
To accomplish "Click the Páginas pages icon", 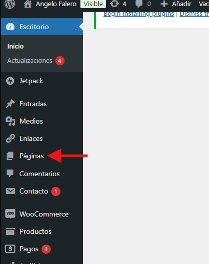I will 10,156.
